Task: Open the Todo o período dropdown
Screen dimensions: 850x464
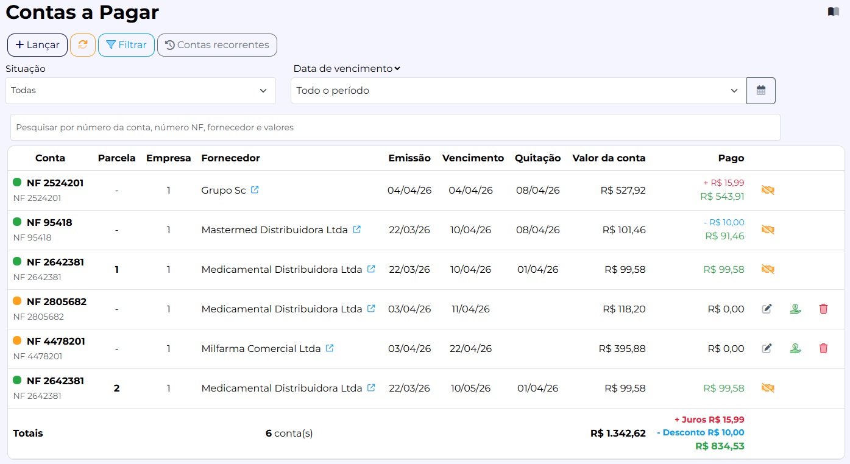Action: click(x=519, y=91)
